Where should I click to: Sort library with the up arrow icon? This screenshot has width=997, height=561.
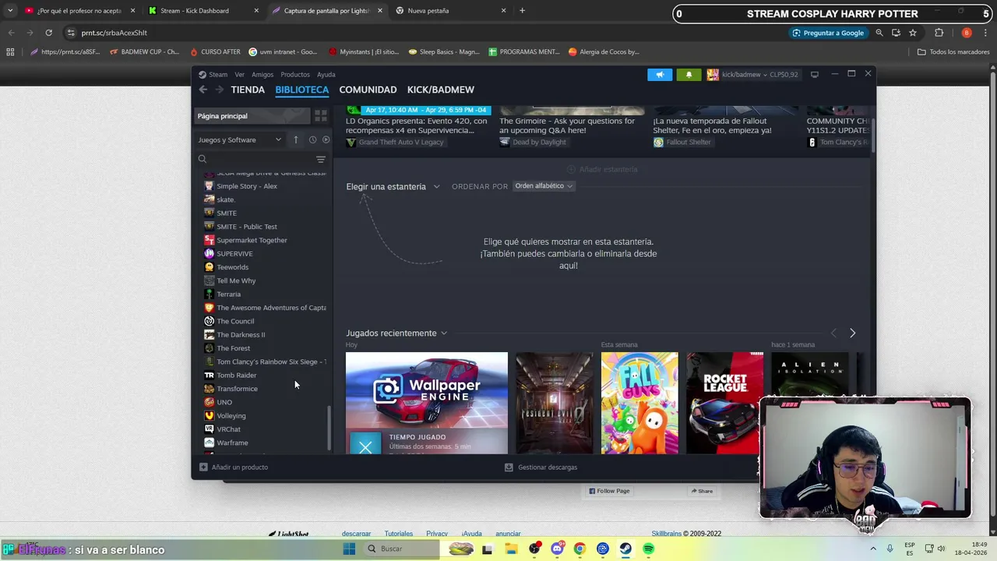296,139
